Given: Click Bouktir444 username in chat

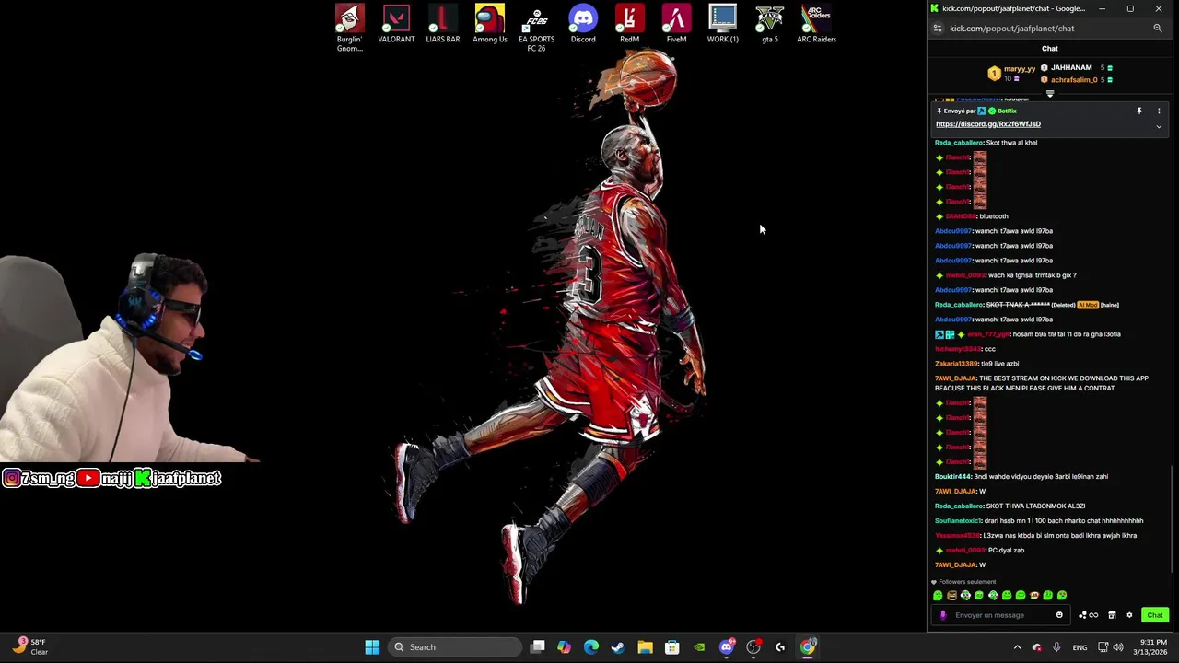Looking at the screenshot, I should 953,477.
